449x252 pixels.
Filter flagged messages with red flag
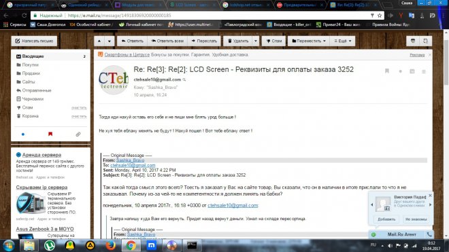click(50, 134)
